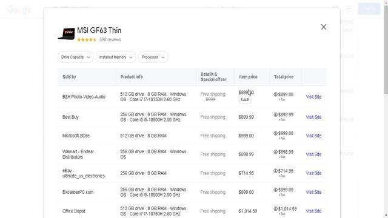The image size is (388, 218).
Task: Click Free shipping text in Best Buy row
Action: (213, 117)
